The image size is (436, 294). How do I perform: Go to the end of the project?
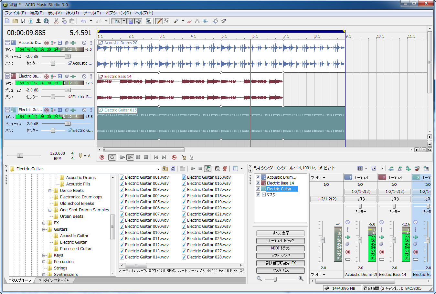click(164, 157)
